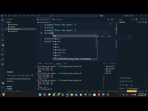Open the Search view in activity bar
The height and width of the screenshot is (111, 148).
click(x=2, y=25)
